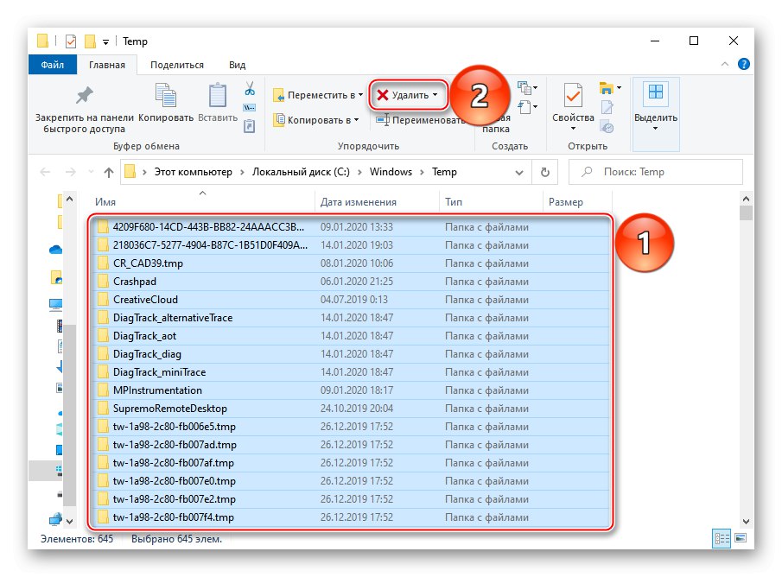Click file list scrollbar up arrow

tap(746, 199)
